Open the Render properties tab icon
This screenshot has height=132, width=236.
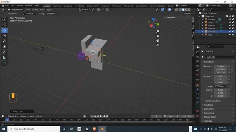(198, 57)
